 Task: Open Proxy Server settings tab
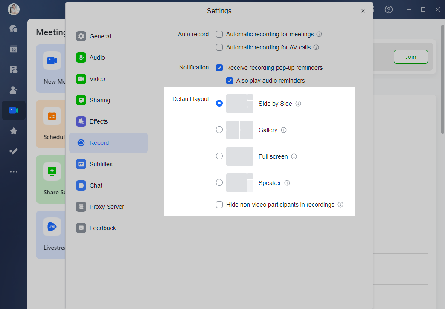[108, 207]
